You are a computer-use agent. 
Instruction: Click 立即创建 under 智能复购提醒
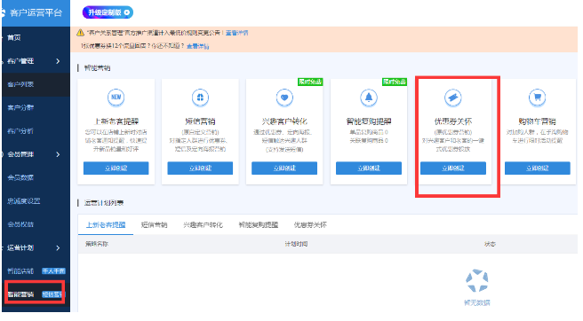[369, 168]
